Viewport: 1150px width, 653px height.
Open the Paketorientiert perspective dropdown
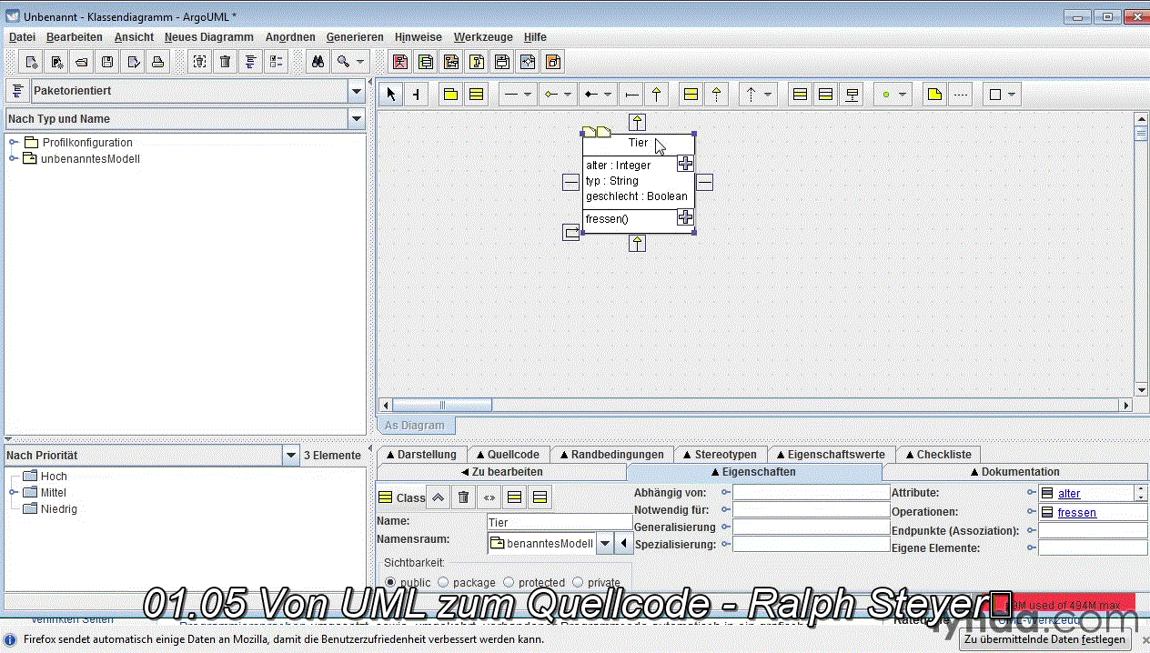[357, 91]
